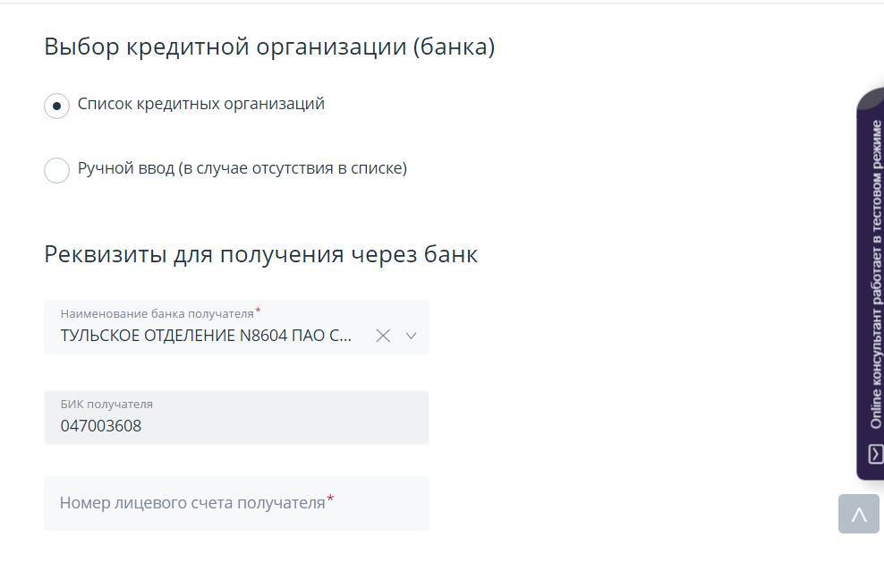The image size is (884, 563).
Task: Click the "Выбор кредитной организации (банка)" heading
Action: pos(269,47)
